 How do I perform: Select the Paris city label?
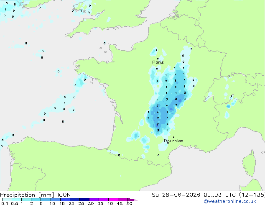tap(158, 62)
